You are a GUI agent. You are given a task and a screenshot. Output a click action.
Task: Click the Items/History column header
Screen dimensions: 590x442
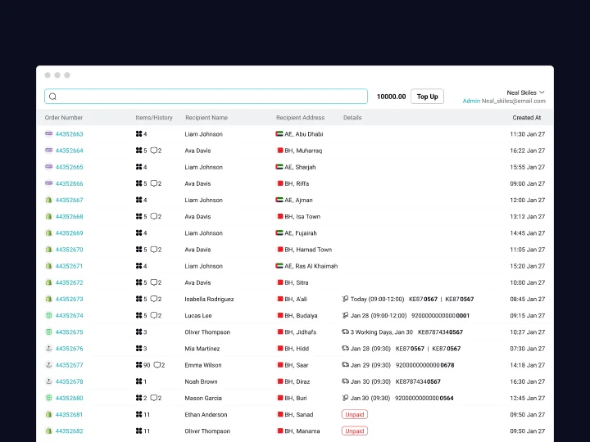click(154, 118)
